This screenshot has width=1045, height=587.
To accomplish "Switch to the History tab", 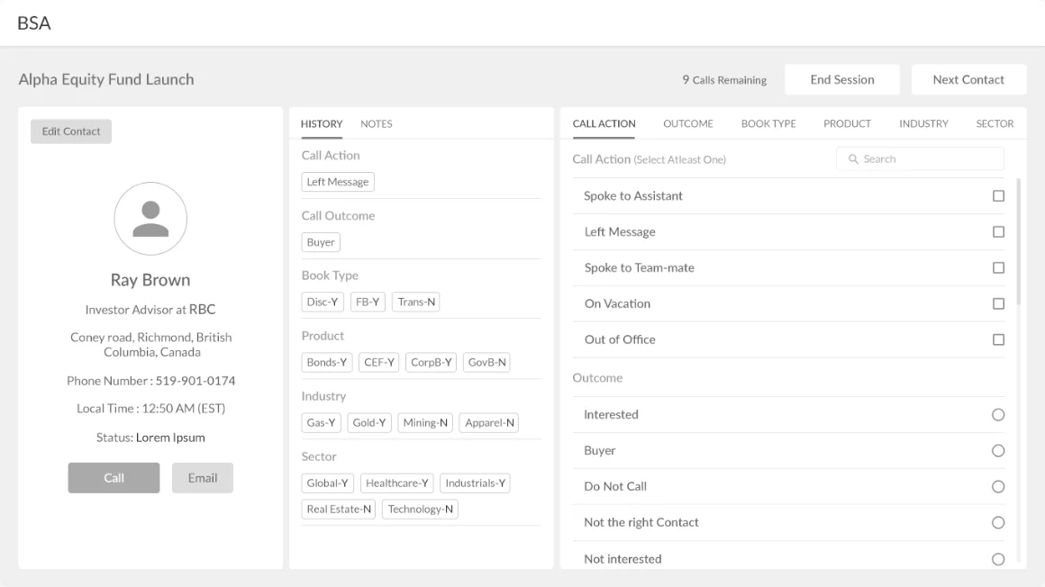I will (322, 124).
